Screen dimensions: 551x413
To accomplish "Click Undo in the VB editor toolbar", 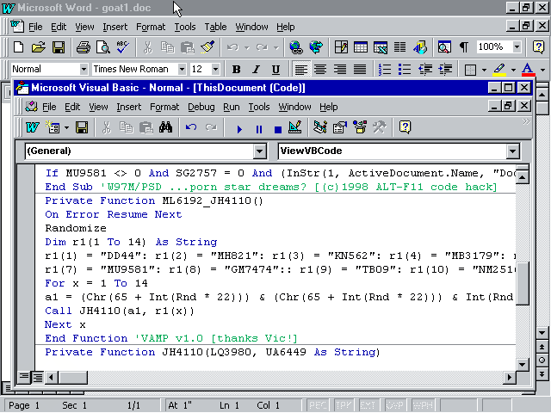I will [x=191, y=127].
